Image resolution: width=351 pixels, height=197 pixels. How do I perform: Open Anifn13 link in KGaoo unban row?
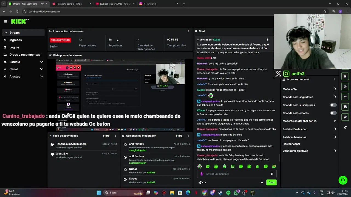[x=151, y=173]
